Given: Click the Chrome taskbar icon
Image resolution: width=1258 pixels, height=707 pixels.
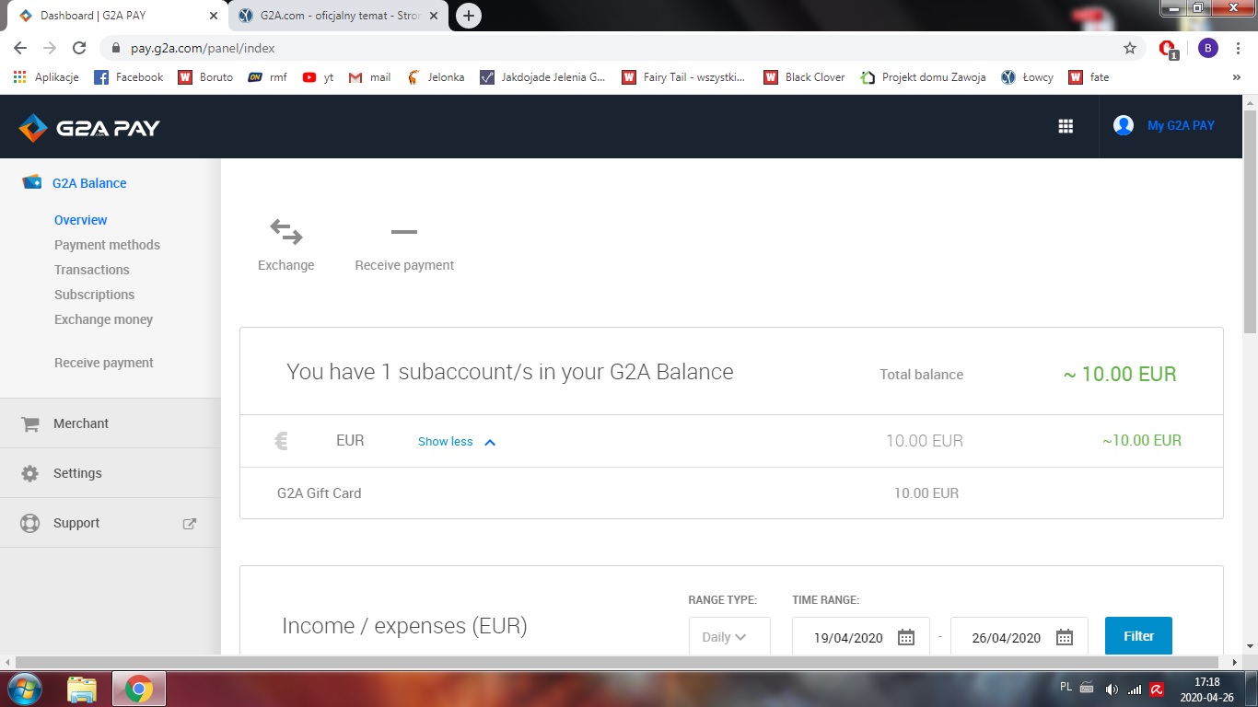Looking at the screenshot, I should 139,689.
